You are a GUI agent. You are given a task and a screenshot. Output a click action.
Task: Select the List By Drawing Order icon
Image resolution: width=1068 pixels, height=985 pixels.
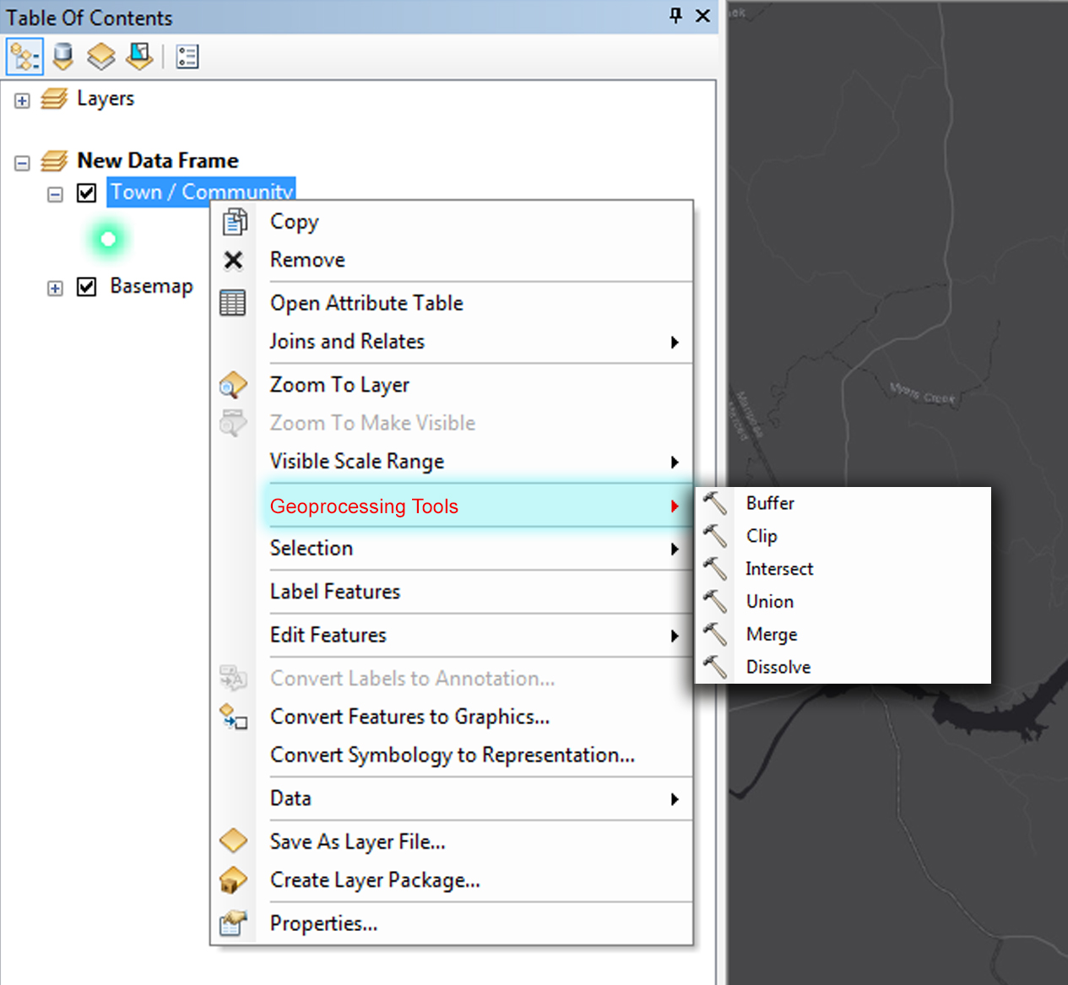click(24, 56)
